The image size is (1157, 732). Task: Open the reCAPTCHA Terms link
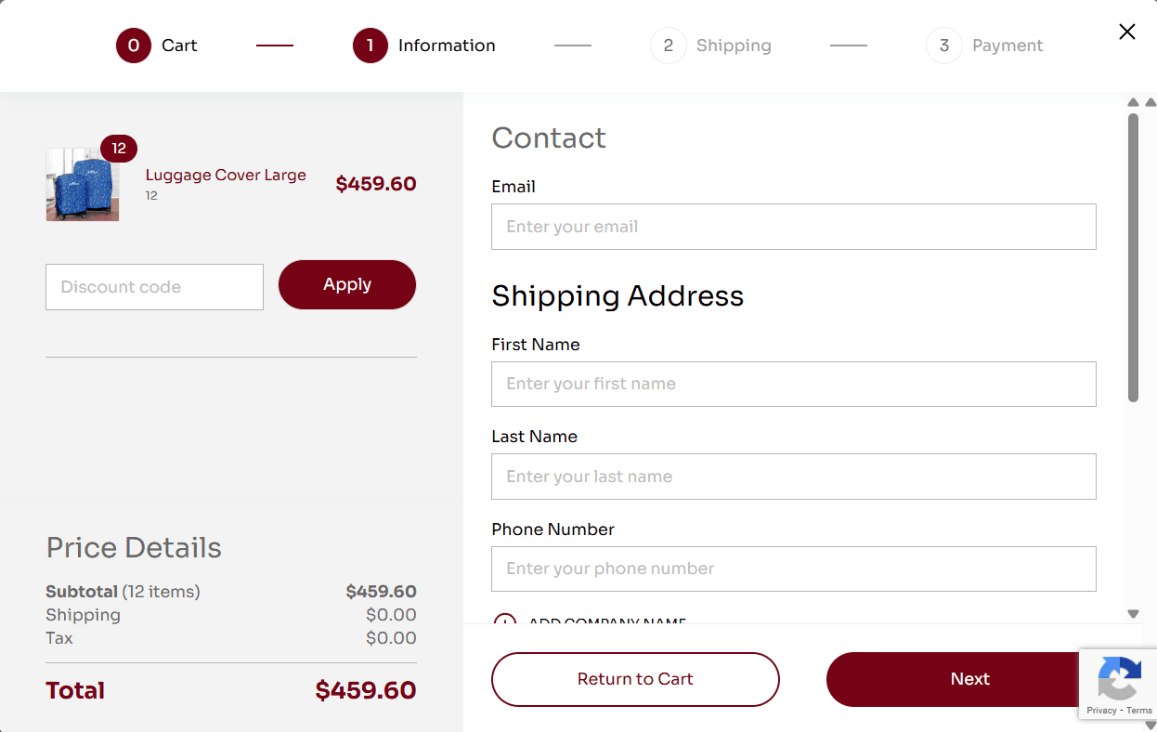[x=1141, y=709]
